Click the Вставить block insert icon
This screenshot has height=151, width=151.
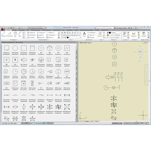pos(100,34)
